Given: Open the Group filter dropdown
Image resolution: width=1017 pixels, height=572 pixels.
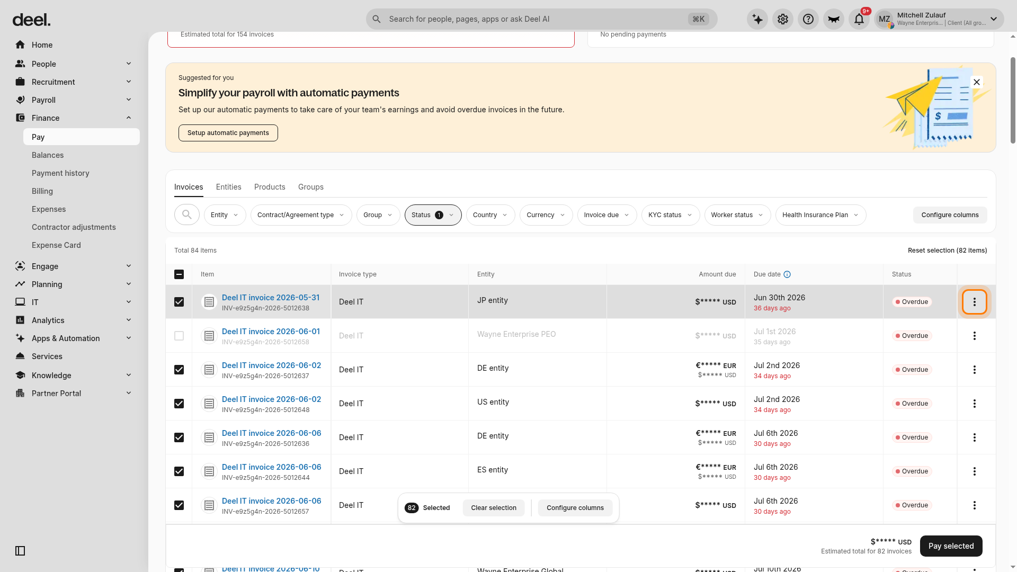Looking at the screenshot, I should 378,215.
